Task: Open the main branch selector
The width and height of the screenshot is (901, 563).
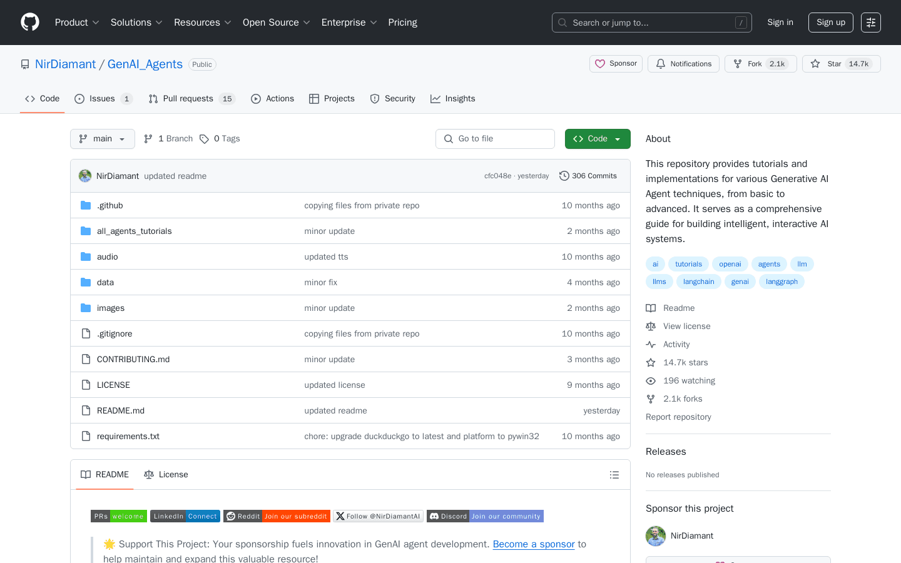Action: (103, 139)
